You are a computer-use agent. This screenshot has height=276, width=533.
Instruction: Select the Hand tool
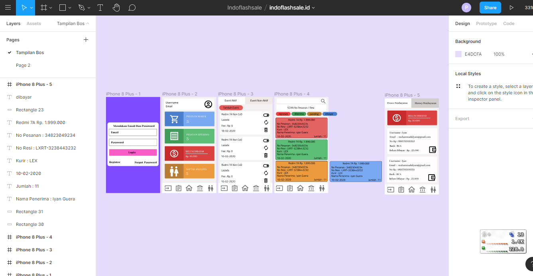point(116,8)
